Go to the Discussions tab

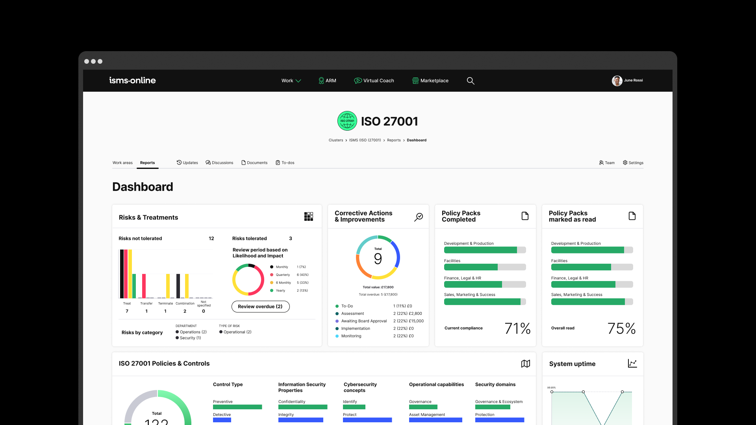219,163
